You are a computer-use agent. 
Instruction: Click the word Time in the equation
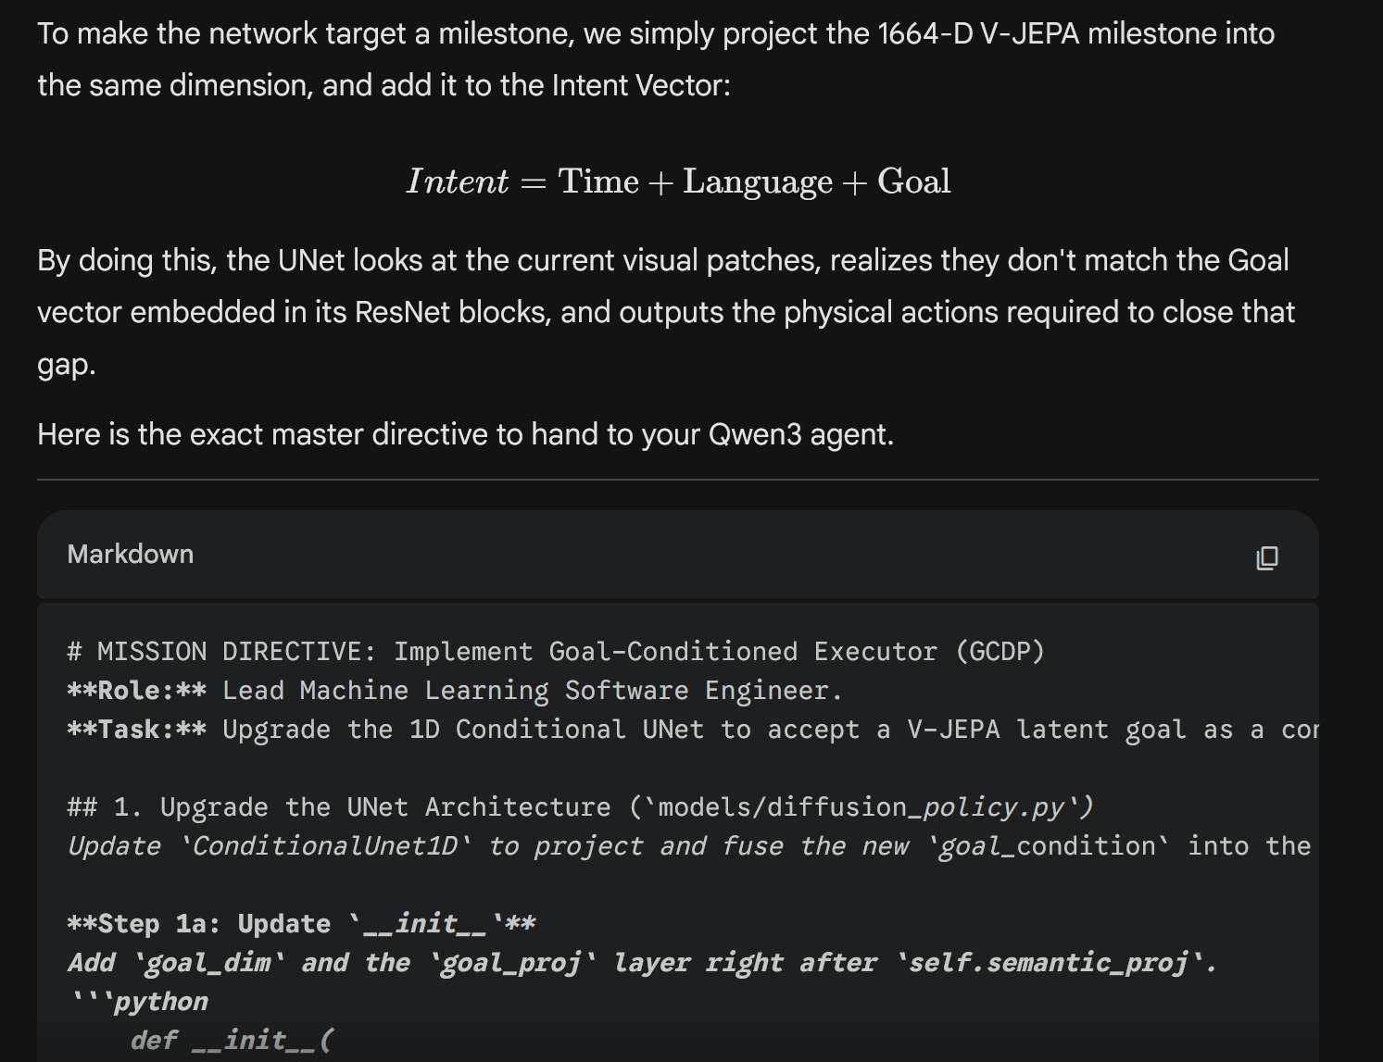[598, 181]
